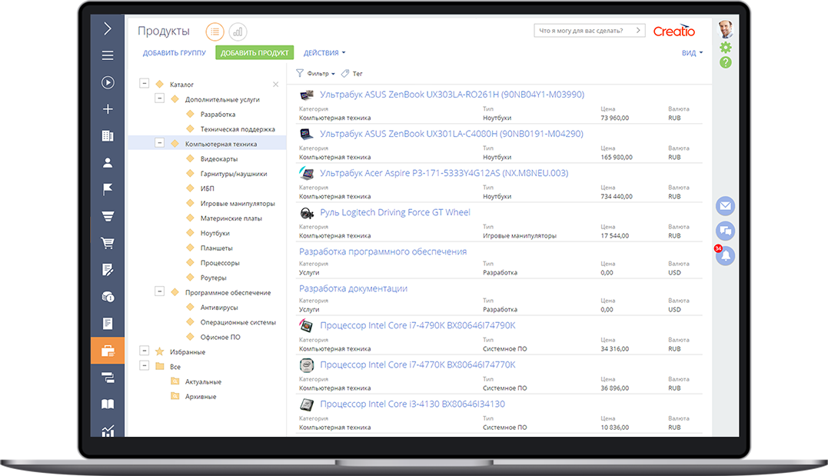Open Ультрабук ASUS ZenBook UX303LA product link
Image resolution: width=828 pixels, height=476 pixels.
[x=452, y=95]
